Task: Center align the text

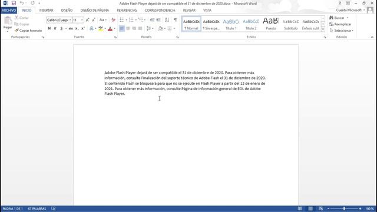Action: tap(128, 29)
